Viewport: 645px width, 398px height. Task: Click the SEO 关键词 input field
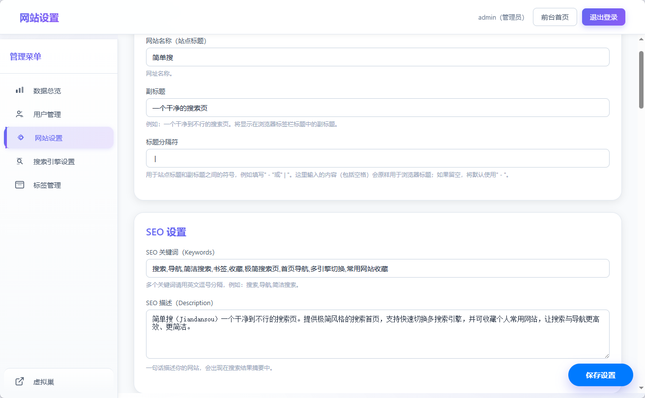coord(378,268)
